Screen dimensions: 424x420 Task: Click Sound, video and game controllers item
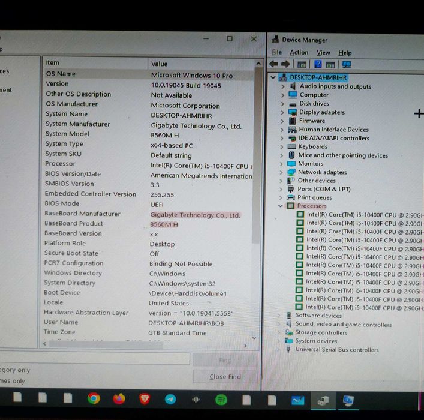(x=344, y=324)
